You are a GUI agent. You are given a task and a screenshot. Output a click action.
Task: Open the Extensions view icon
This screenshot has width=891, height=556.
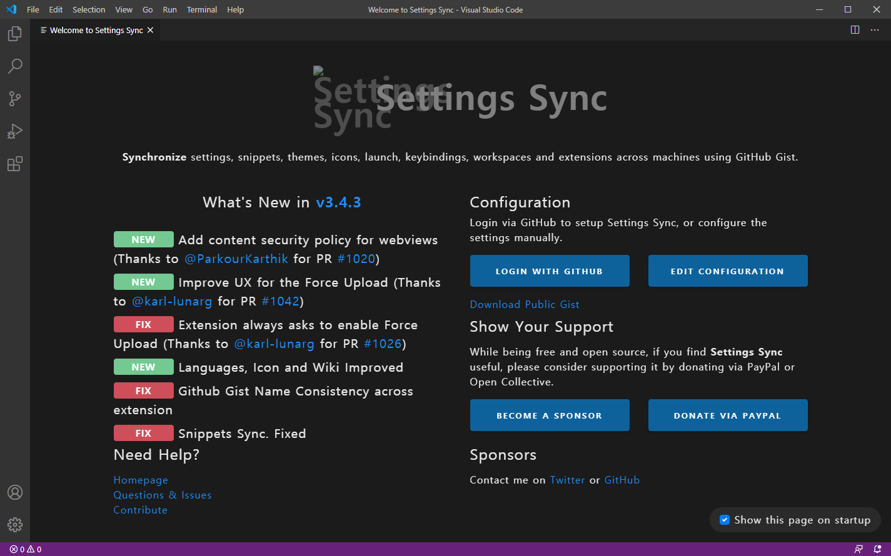pyautogui.click(x=15, y=164)
